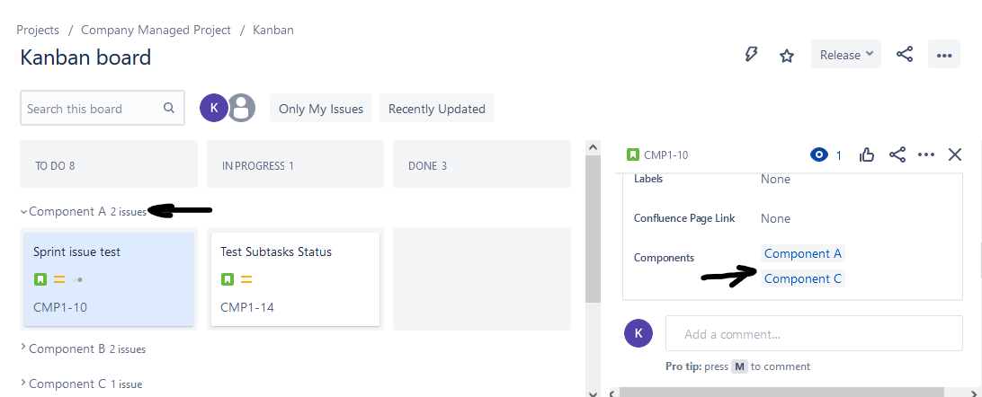
Task: Open the board more options ellipsis
Action: 944,55
